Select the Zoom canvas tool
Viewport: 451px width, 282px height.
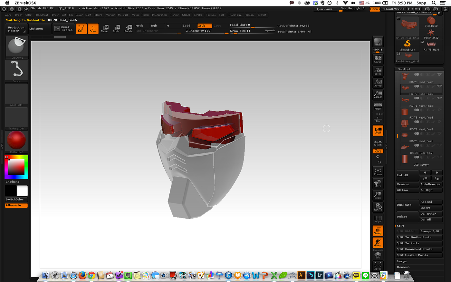click(378, 71)
